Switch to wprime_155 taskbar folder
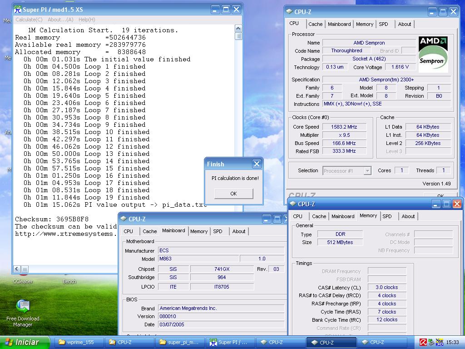 coord(79,342)
